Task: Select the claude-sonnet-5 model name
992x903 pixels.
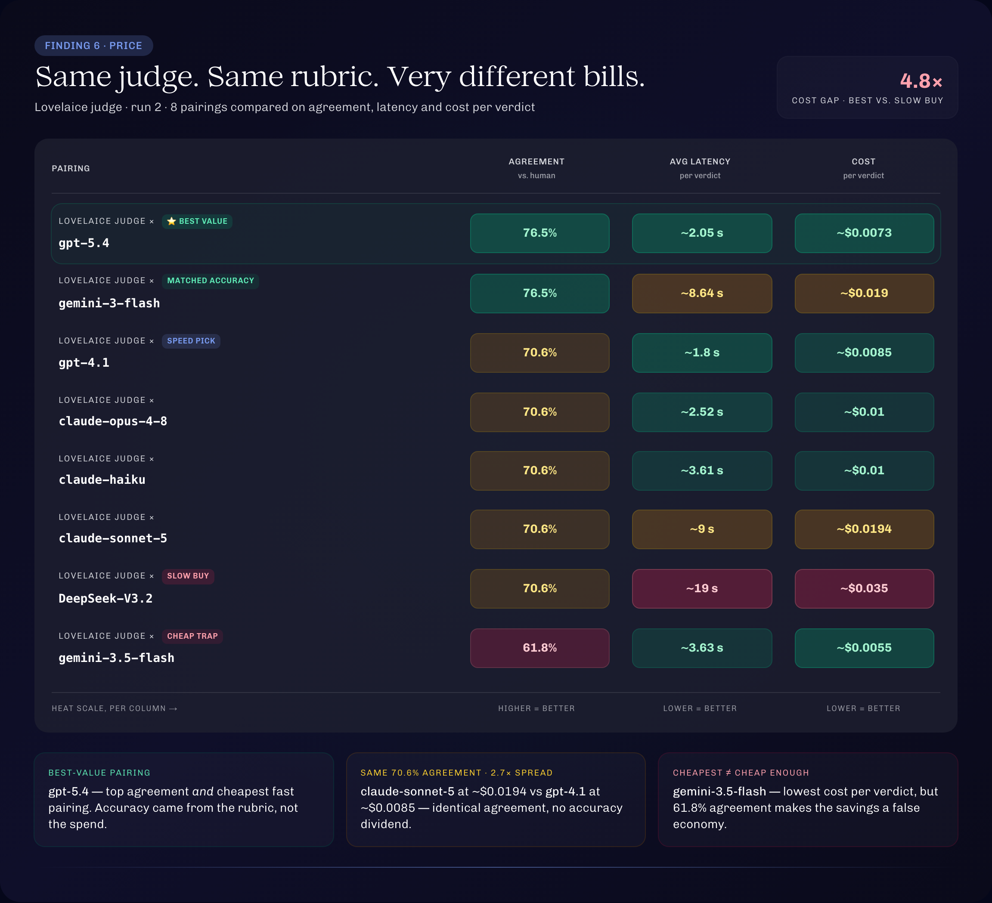Action: [x=113, y=538]
